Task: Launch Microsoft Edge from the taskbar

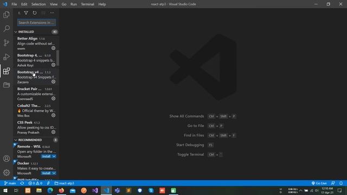Action: (x=50, y=190)
